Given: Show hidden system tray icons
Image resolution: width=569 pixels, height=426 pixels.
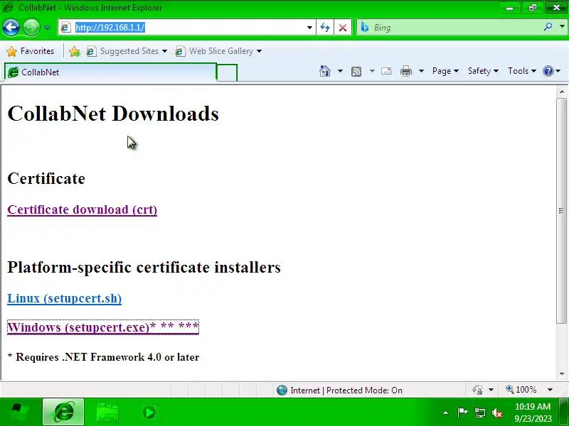Looking at the screenshot, I should tap(446, 413).
